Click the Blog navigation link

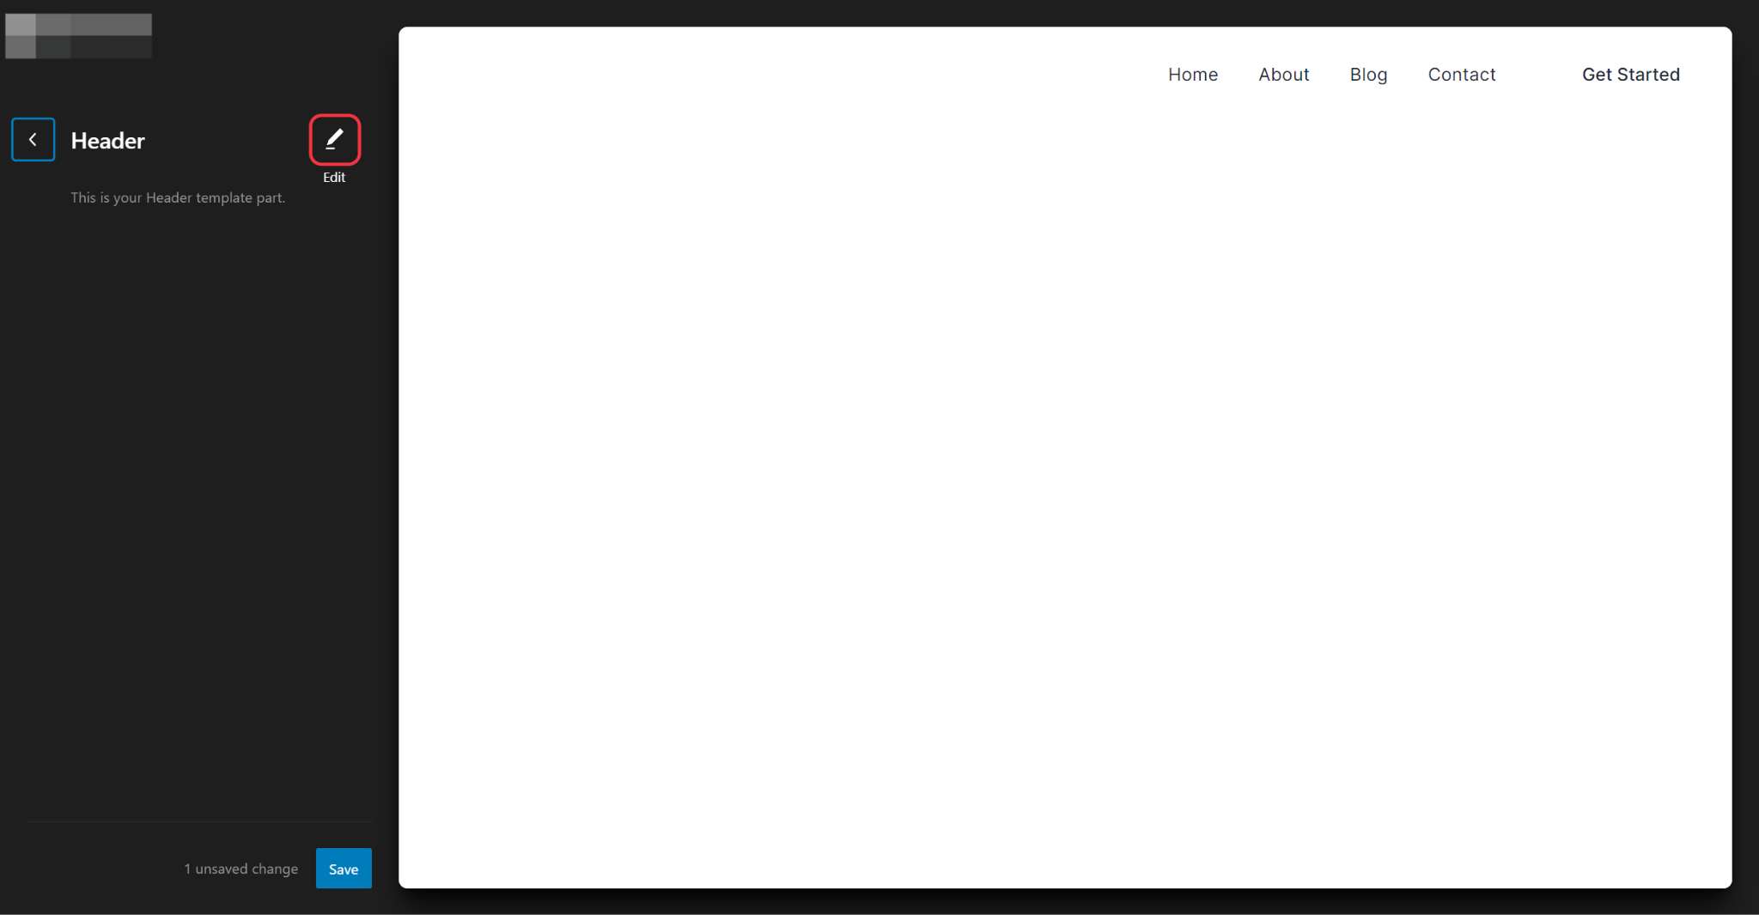click(1368, 75)
